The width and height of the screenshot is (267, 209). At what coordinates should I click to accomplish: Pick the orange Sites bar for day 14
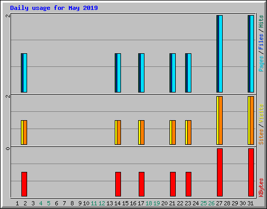tap(119, 132)
